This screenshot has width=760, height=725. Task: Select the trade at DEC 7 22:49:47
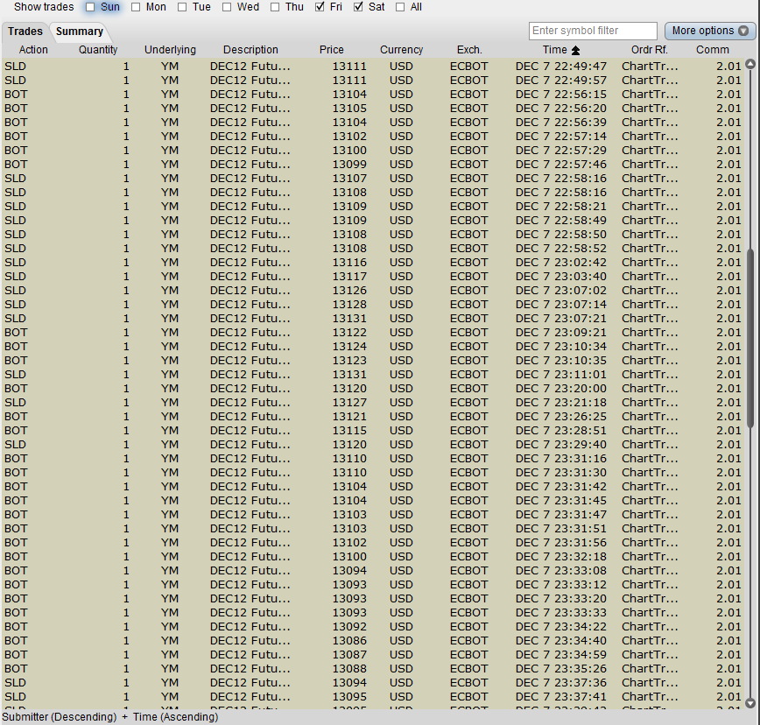click(x=373, y=67)
